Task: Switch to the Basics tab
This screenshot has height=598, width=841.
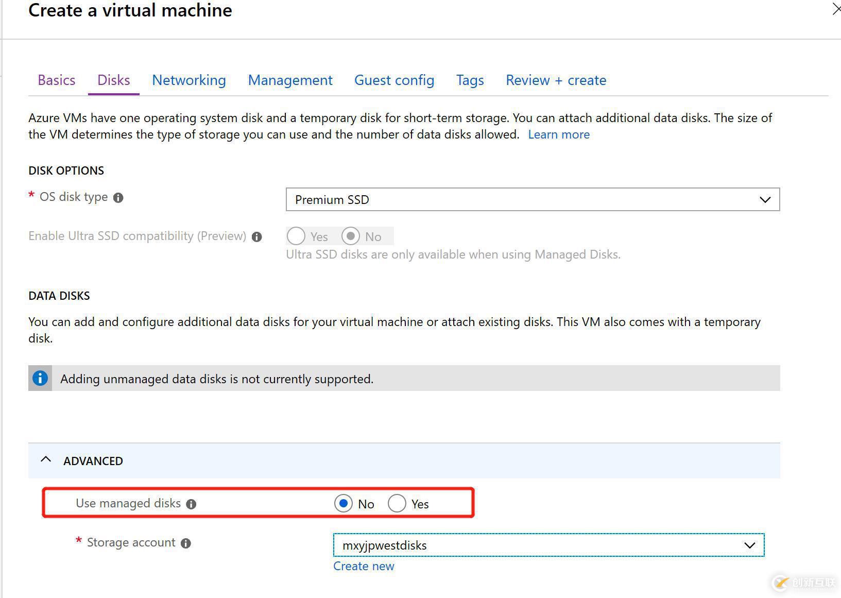Action: tap(56, 80)
